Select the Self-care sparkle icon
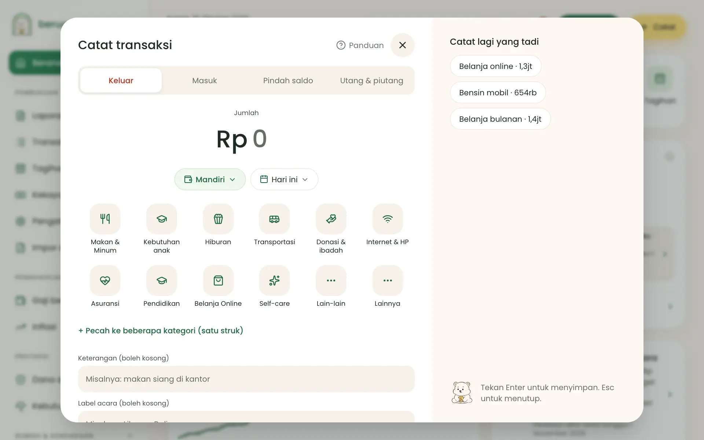The image size is (704, 440). point(274,280)
